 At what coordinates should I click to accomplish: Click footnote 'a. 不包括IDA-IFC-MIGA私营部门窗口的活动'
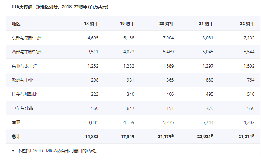54,151
